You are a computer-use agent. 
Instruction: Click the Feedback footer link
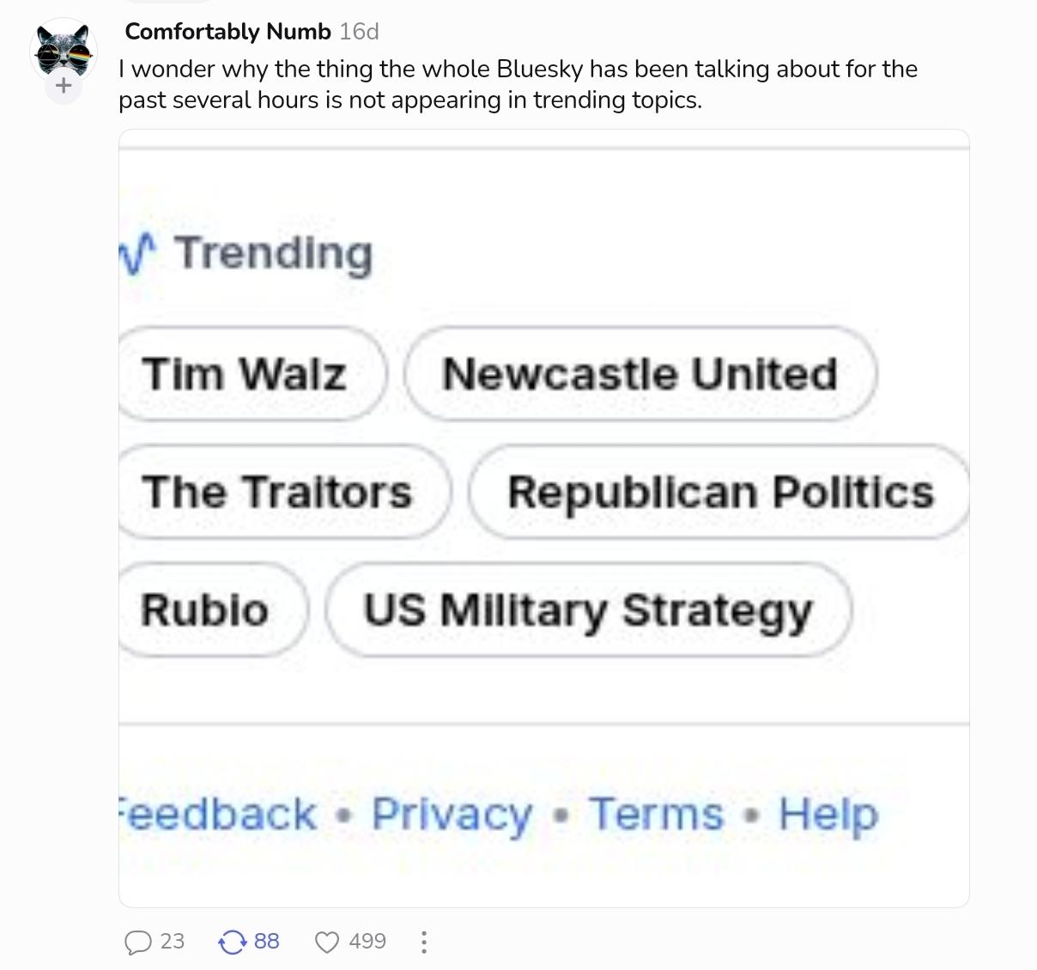219,814
